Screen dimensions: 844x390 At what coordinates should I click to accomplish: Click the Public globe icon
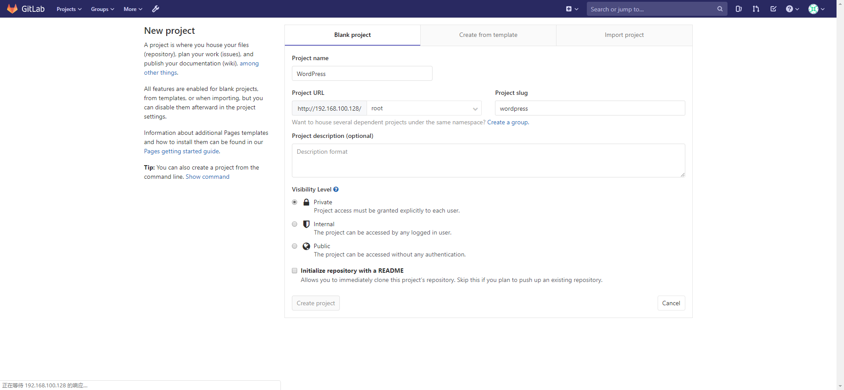pos(306,246)
